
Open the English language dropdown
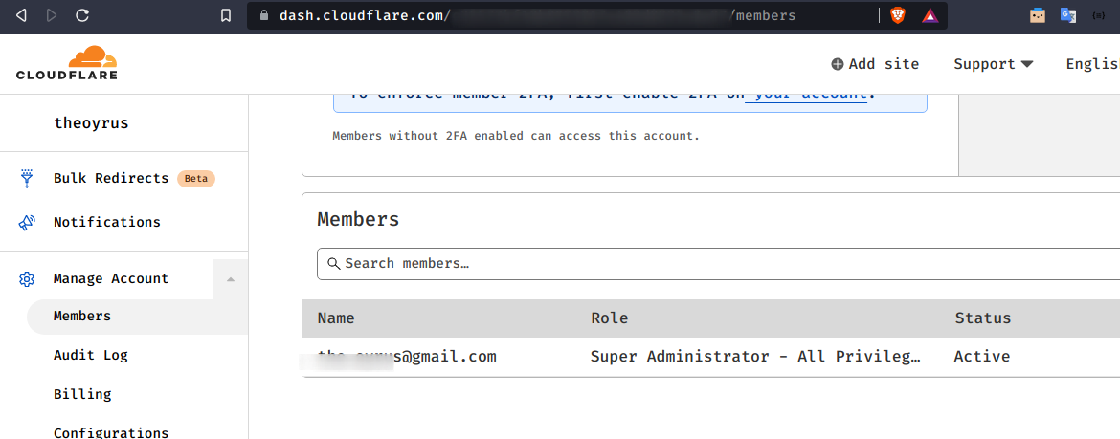pos(1092,64)
